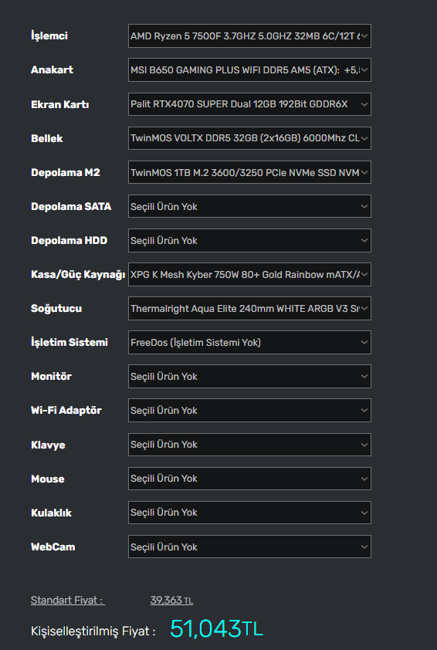Image resolution: width=437 pixels, height=650 pixels.
Task: Click the Ekran Kartı label
Action: [60, 104]
